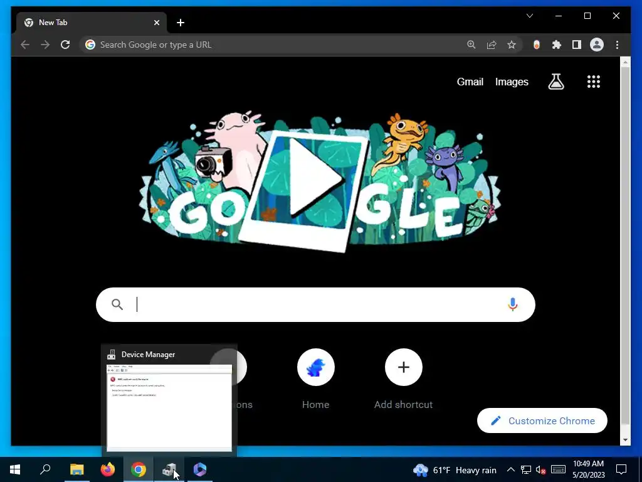Image resolution: width=642 pixels, height=482 pixels.
Task: Open the Extensions puzzle menu
Action: 557,45
